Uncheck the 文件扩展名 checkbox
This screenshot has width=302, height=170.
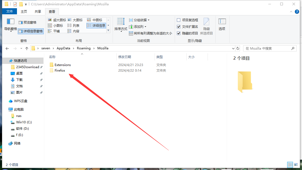pyautogui.click(x=178, y=27)
